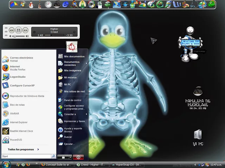This screenshot has height=168, width=225.
Task: Switch to the HyperSnap-DX taskbar window
Action: click(125, 164)
